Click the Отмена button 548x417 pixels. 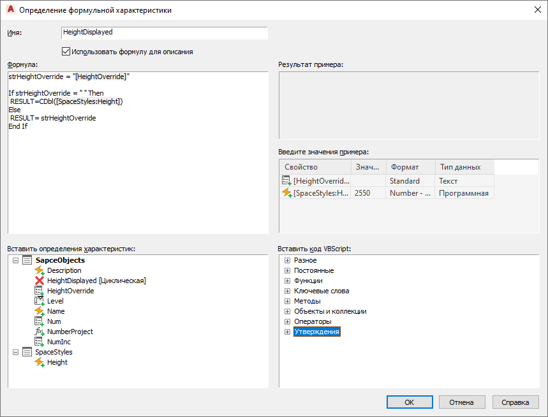[461, 402]
